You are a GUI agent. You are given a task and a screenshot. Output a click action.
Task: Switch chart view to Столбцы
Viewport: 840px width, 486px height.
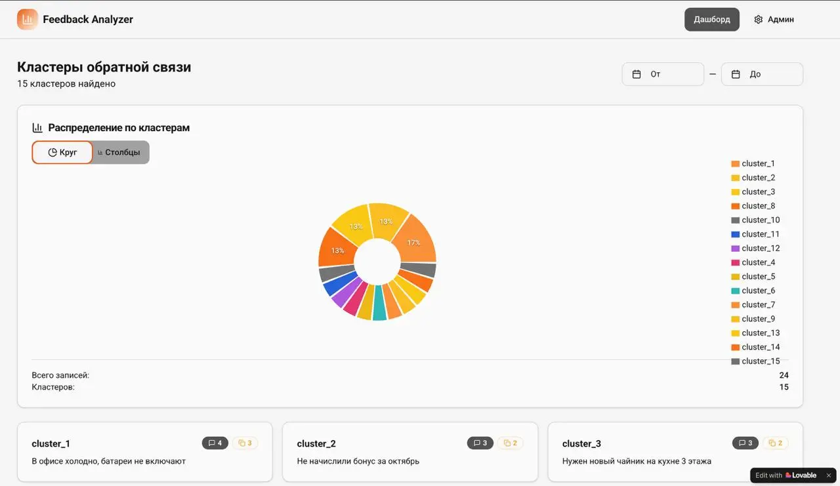pos(119,152)
